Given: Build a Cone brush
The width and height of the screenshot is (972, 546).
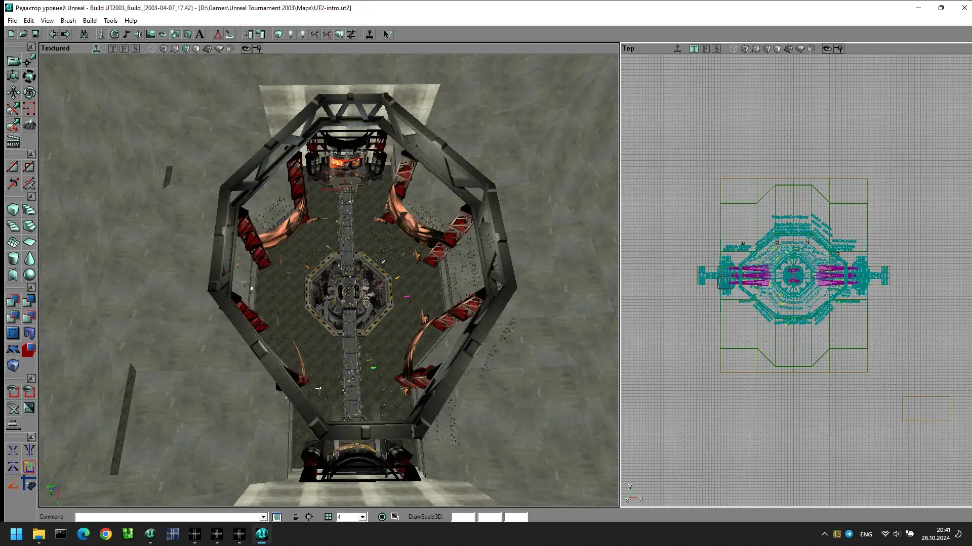Looking at the screenshot, I should pos(29,258).
